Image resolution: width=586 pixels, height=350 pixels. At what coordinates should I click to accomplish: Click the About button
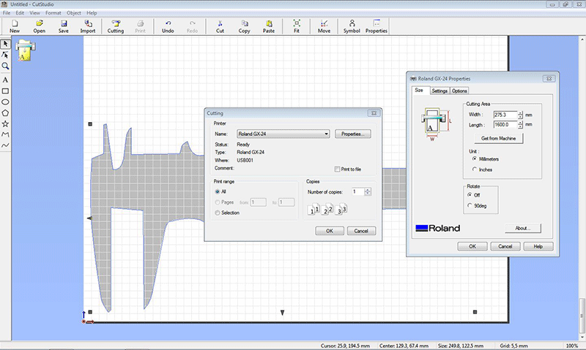[523, 228]
